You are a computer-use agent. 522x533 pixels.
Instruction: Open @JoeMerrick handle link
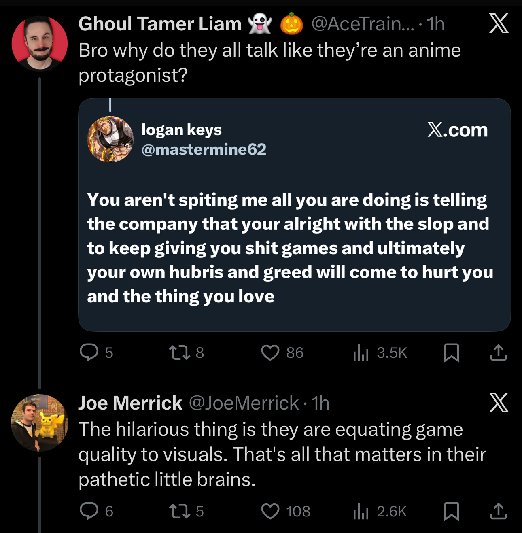coord(244,403)
